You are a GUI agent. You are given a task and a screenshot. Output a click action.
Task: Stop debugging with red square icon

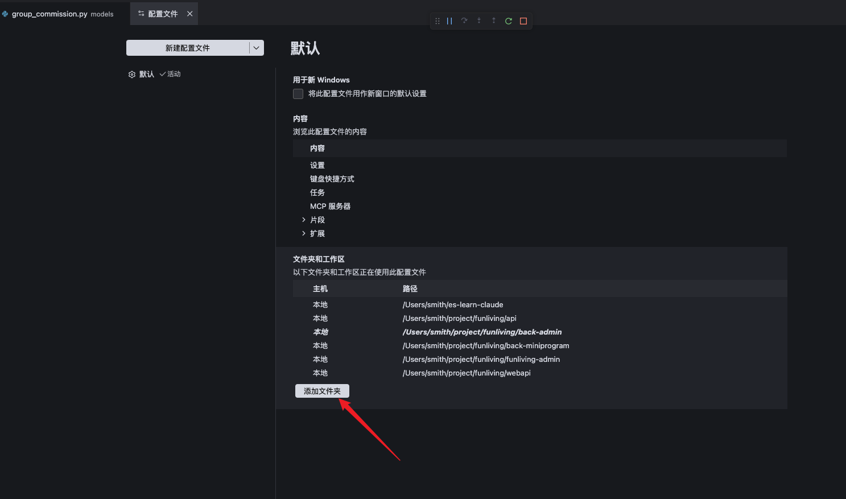click(523, 21)
